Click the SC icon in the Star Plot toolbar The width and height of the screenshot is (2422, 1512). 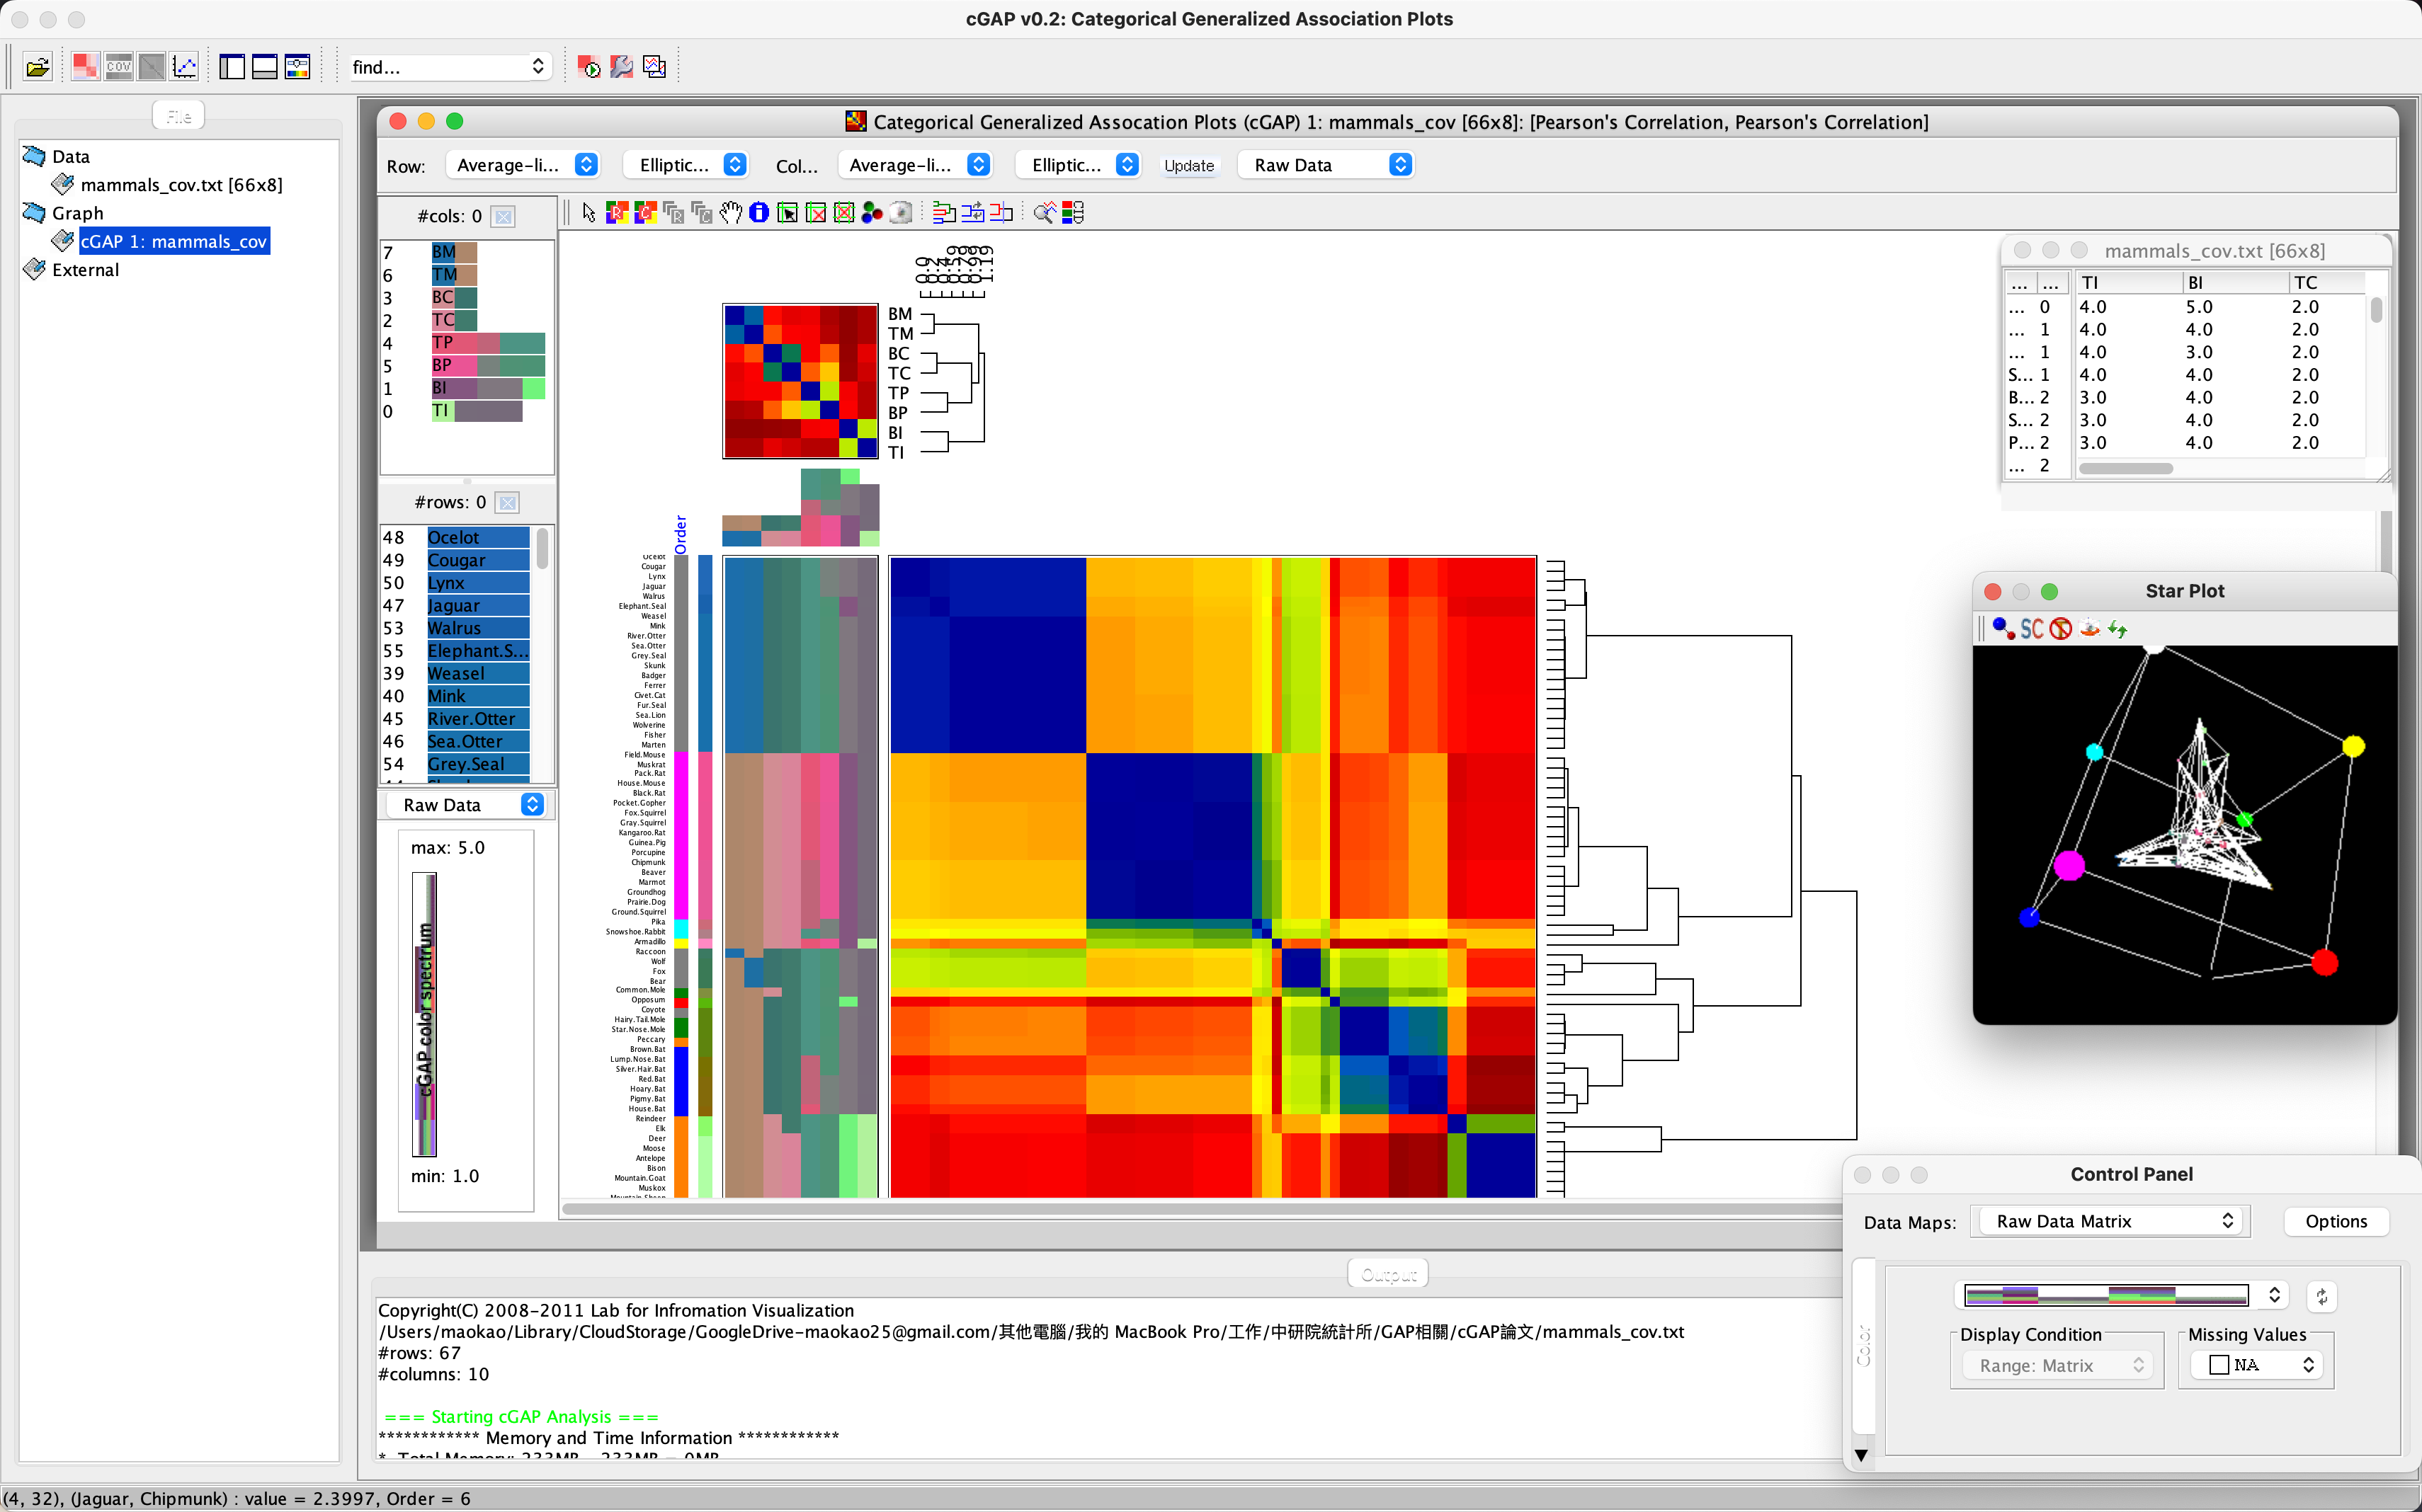tap(2034, 628)
